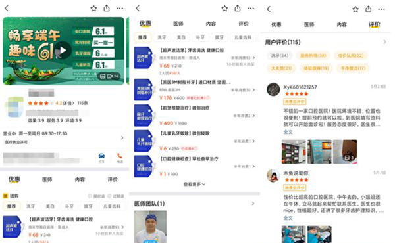Go back on the first phone screen

tap(7, 9)
